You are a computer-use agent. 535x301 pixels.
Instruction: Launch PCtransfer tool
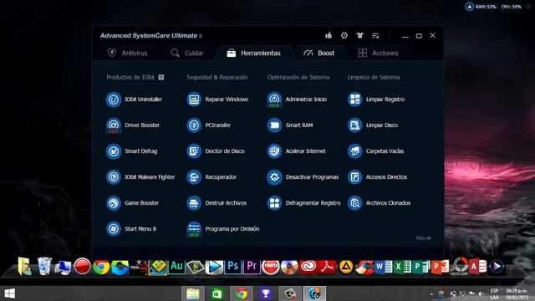[208, 125]
